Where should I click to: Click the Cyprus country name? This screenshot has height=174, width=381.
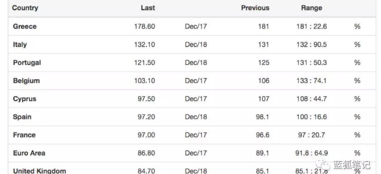pyautogui.click(x=24, y=99)
